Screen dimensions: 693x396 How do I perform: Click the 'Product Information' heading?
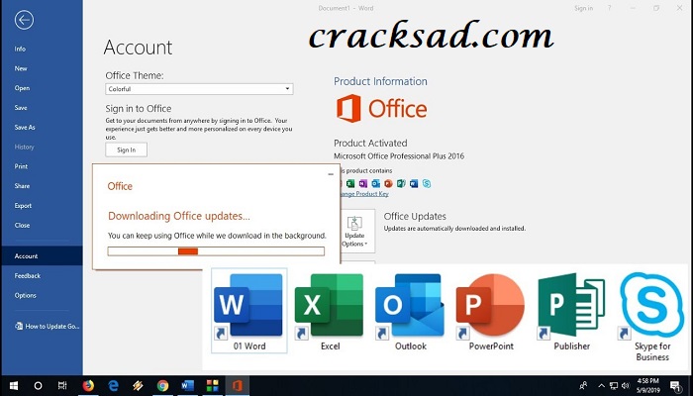[380, 81]
